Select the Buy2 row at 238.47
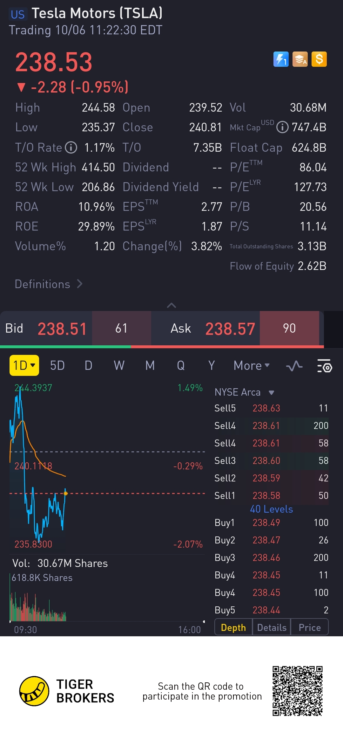Image resolution: width=343 pixels, height=746 pixels. tap(272, 540)
